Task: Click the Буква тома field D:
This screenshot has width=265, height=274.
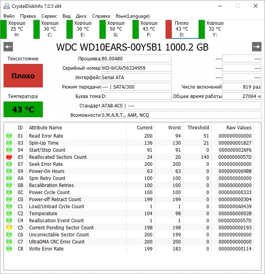Action: 136,96
